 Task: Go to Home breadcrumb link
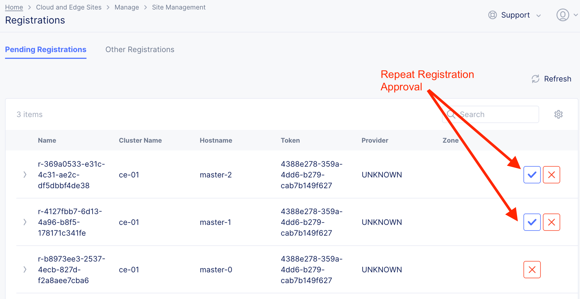click(14, 7)
